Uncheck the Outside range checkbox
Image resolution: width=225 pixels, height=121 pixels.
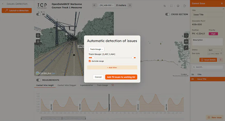90,61
